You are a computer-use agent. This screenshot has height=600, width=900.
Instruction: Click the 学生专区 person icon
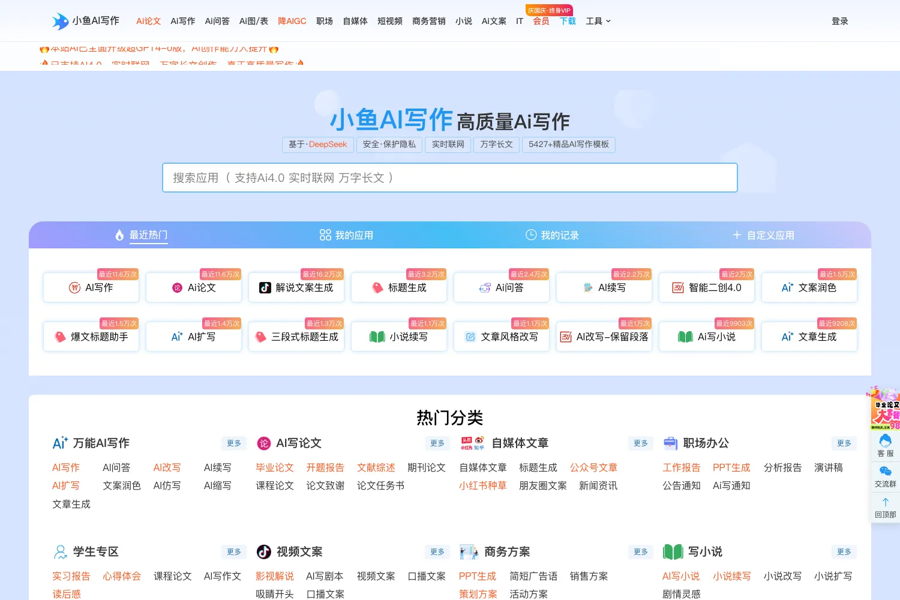(x=60, y=552)
